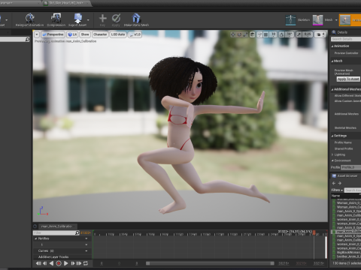Go forward in Asset Browser history
The height and width of the screenshot is (270, 361).
click(340, 183)
